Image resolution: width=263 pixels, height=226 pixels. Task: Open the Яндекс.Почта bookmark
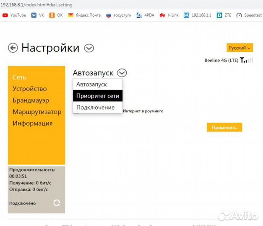coord(84,15)
